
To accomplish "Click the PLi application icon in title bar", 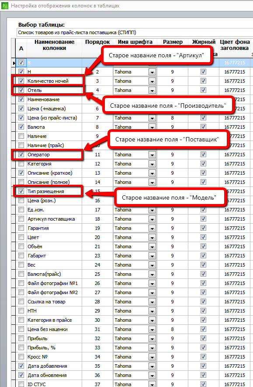I will click(5, 5).
